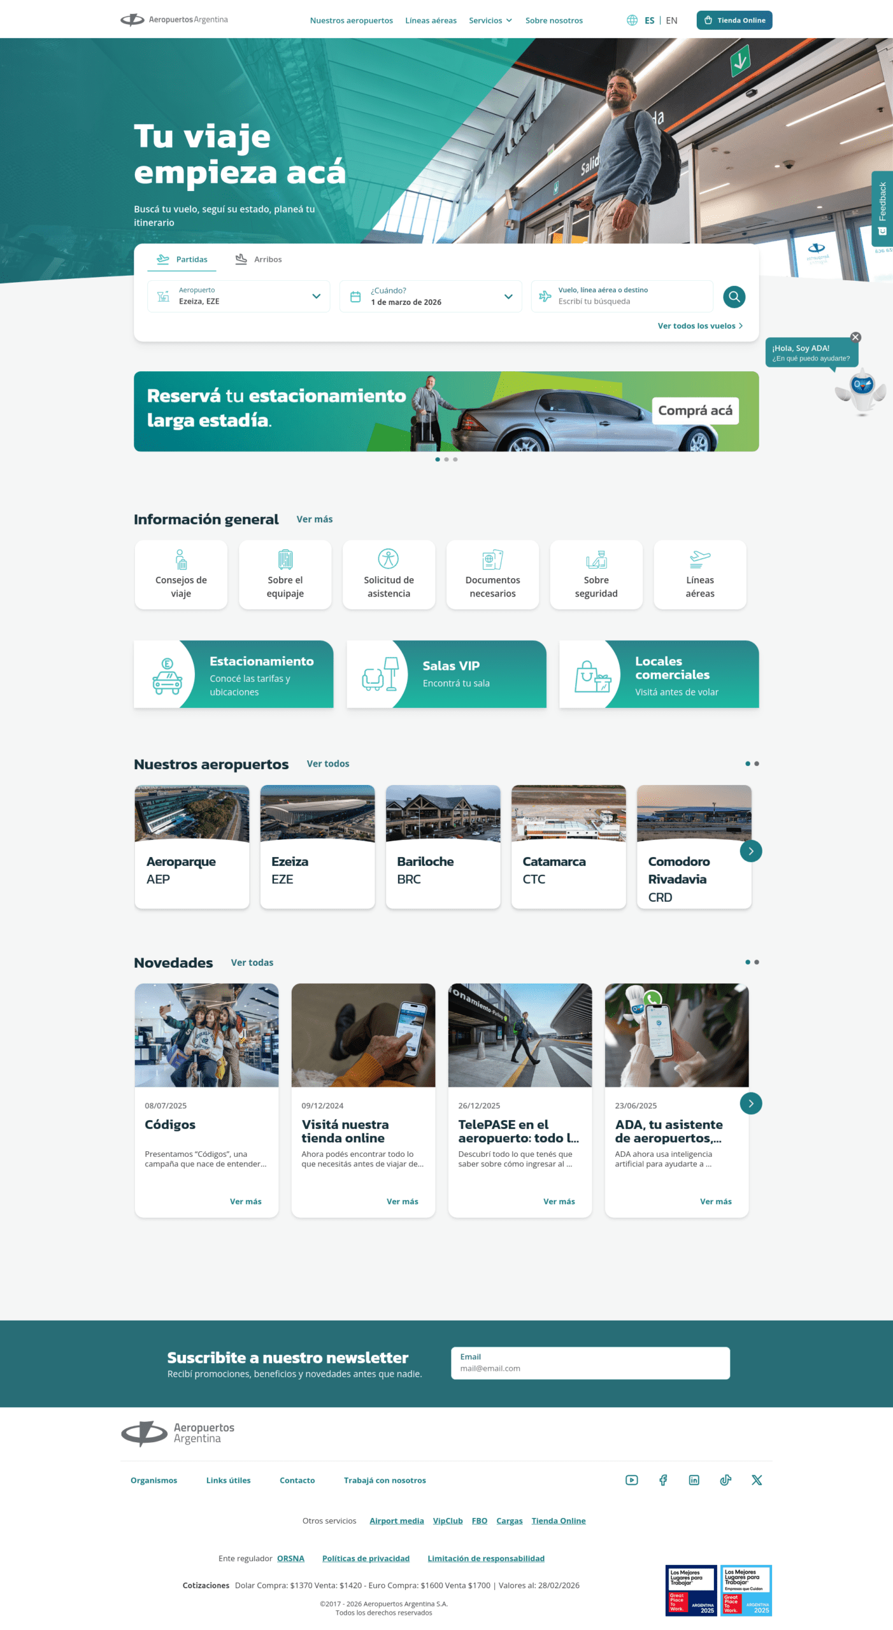Click the Tienda Online button
This screenshot has width=893, height=1630.
(734, 20)
